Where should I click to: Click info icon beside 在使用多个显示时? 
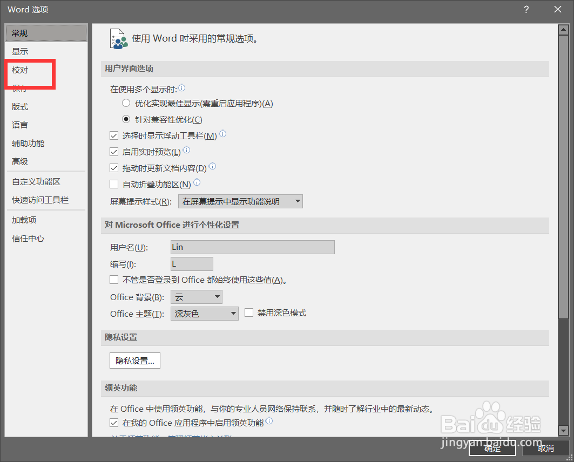pyautogui.click(x=181, y=88)
